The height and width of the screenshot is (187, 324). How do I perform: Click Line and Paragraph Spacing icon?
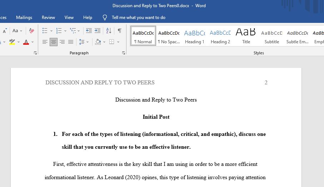[x=82, y=42]
